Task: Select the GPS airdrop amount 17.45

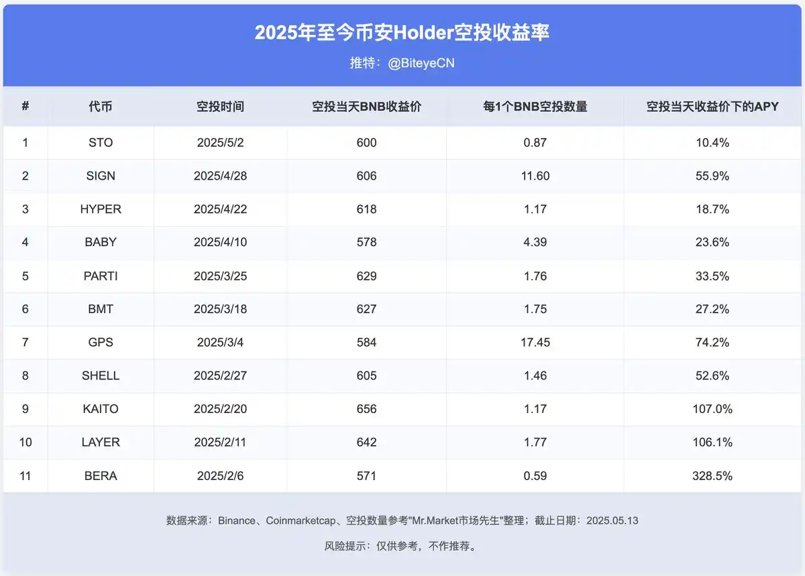Action: click(x=535, y=343)
